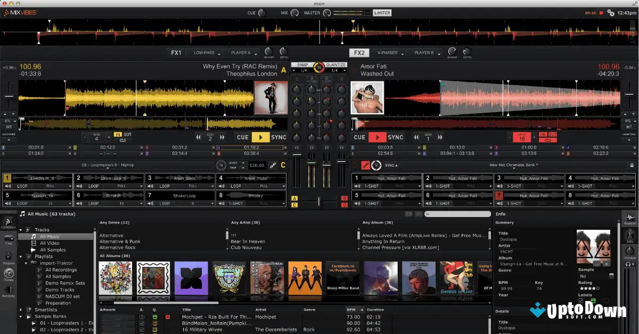Enable the Autoplay feature
Screen dimensions: 639x334
(x=8, y=290)
